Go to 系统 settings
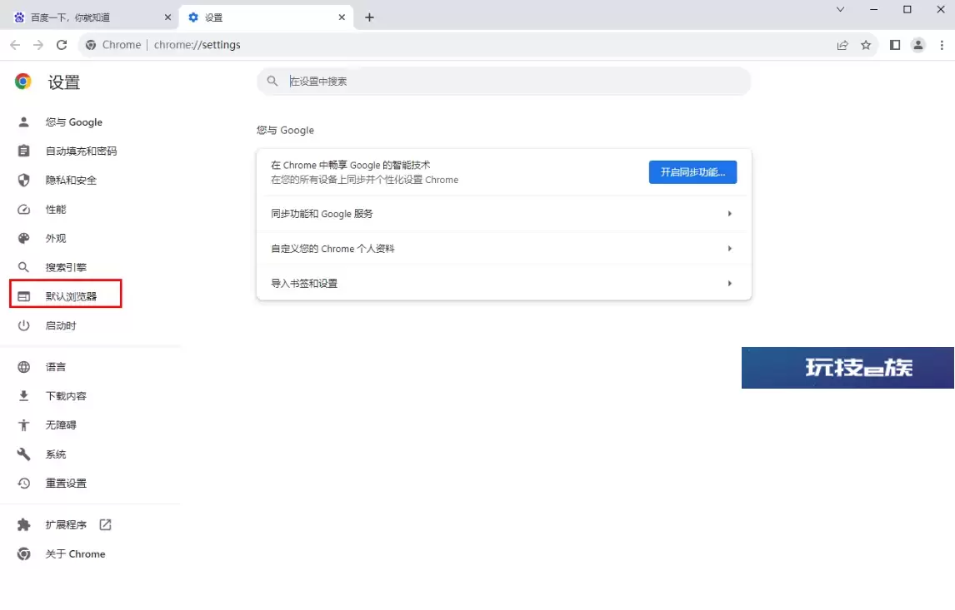The height and width of the screenshot is (610, 955). [56, 454]
